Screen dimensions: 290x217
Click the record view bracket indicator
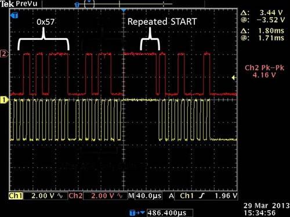[89, 4]
